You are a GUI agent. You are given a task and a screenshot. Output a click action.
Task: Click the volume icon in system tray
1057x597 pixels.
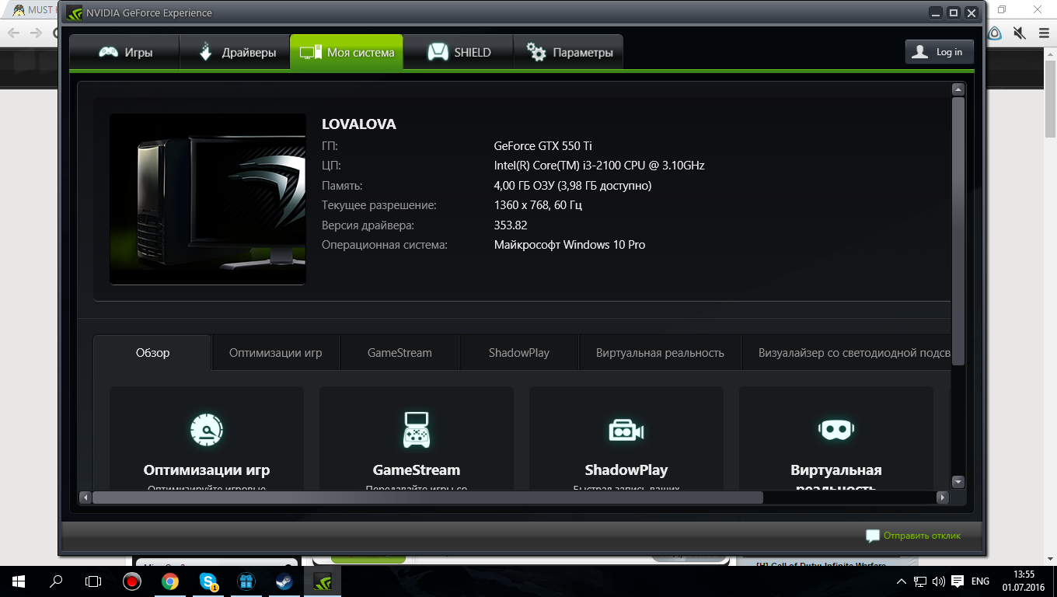[939, 581]
